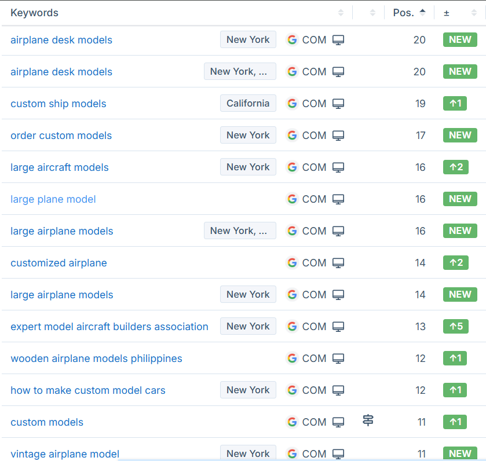Open expert model aircraft builders association keyword

pyautogui.click(x=109, y=327)
